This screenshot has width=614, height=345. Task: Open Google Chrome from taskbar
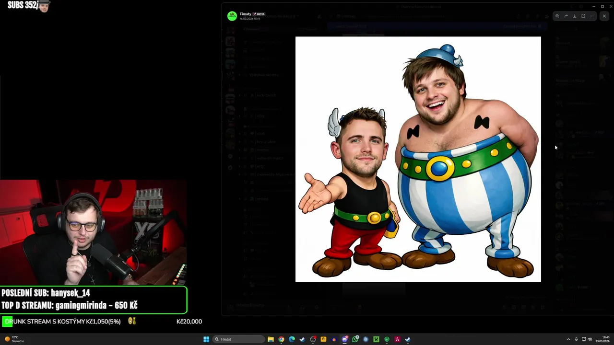click(x=281, y=339)
